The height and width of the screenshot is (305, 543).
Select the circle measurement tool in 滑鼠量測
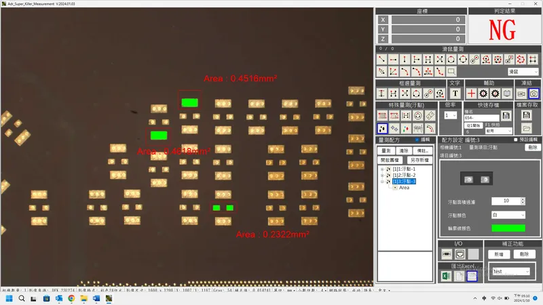pos(451,60)
